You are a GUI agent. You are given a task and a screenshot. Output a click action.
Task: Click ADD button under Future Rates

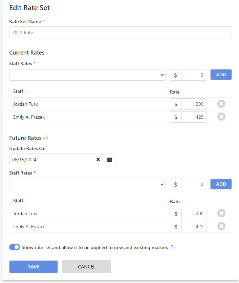tap(221, 184)
